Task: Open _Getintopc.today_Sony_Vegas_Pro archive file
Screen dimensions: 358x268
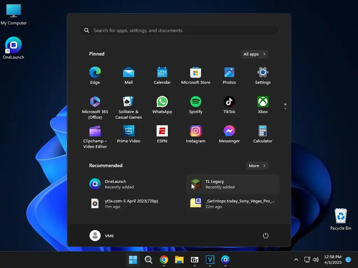Action: click(233, 203)
